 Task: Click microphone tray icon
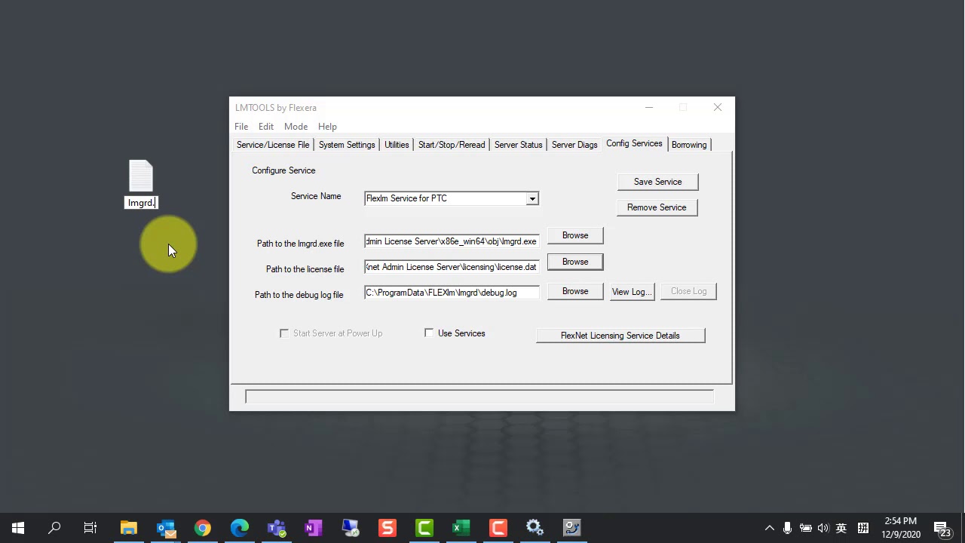(x=787, y=528)
